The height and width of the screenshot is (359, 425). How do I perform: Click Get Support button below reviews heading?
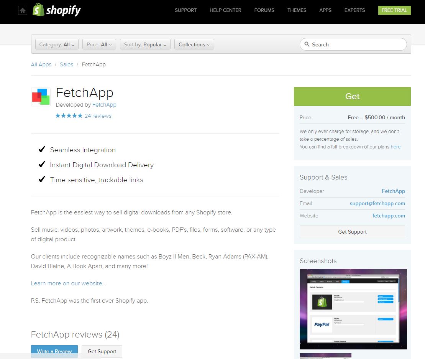coord(102,351)
